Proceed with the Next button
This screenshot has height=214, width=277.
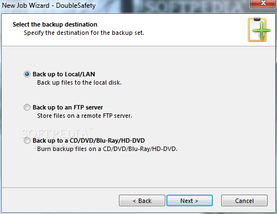click(x=190, y=200)
